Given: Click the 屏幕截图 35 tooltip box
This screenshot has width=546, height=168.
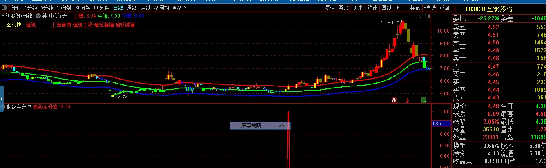Looking at the screenshot, I should coord(260,126).
